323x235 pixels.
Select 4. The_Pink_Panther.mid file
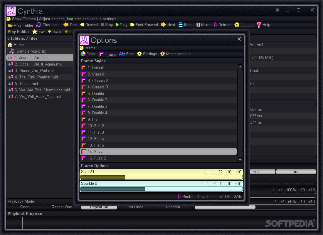coord(40,77)
